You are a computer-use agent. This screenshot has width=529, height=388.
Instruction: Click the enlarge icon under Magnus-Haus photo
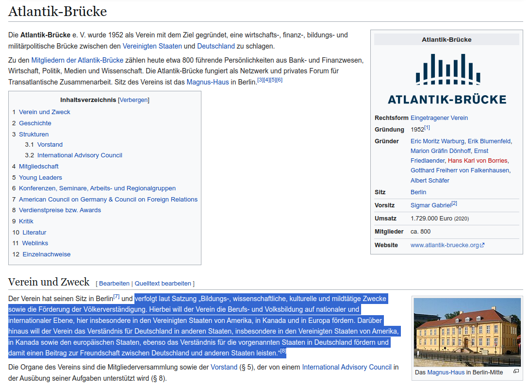click(516, 371)
